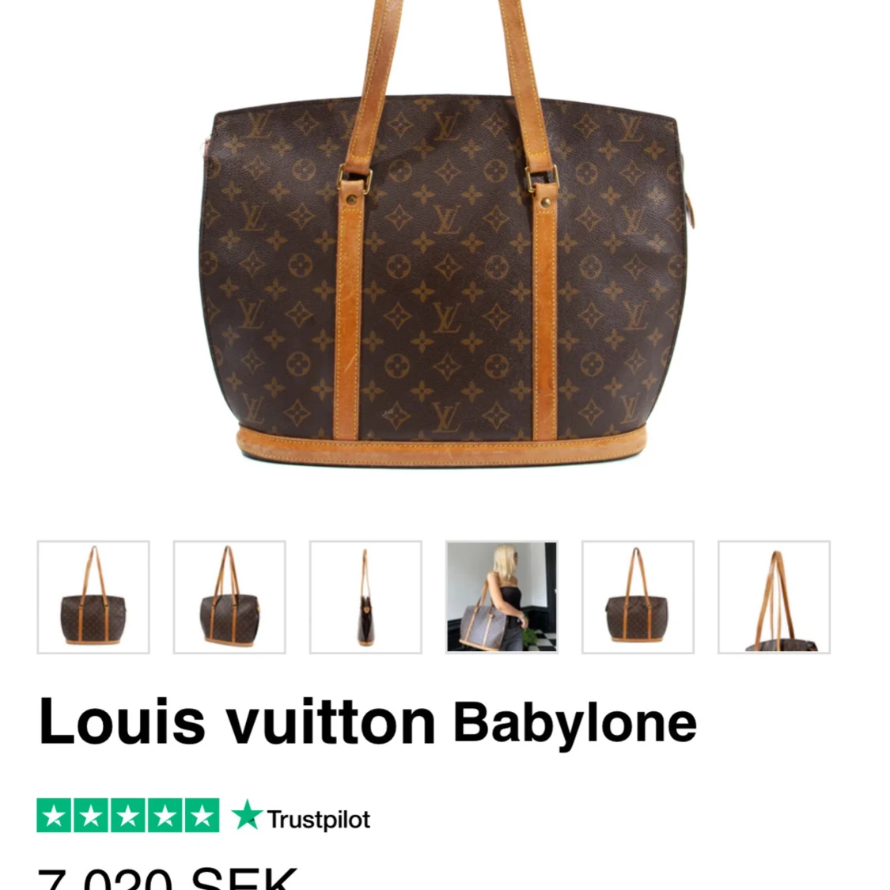Select the first front-view bag thumbnail
890x890 pixels.
tap(93, 597)
